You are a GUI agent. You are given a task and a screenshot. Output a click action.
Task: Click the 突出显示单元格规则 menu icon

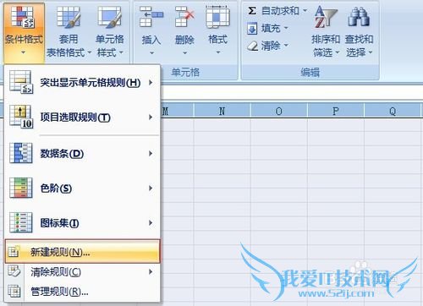coord(21,82)
